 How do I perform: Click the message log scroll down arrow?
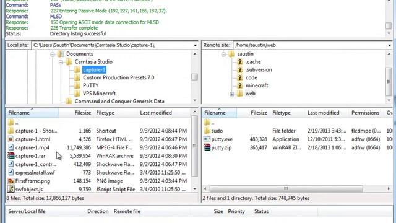point(389,33)
